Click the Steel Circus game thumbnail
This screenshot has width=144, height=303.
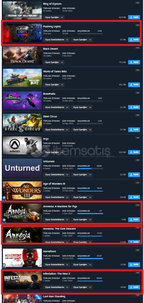[x=22, y=123]
